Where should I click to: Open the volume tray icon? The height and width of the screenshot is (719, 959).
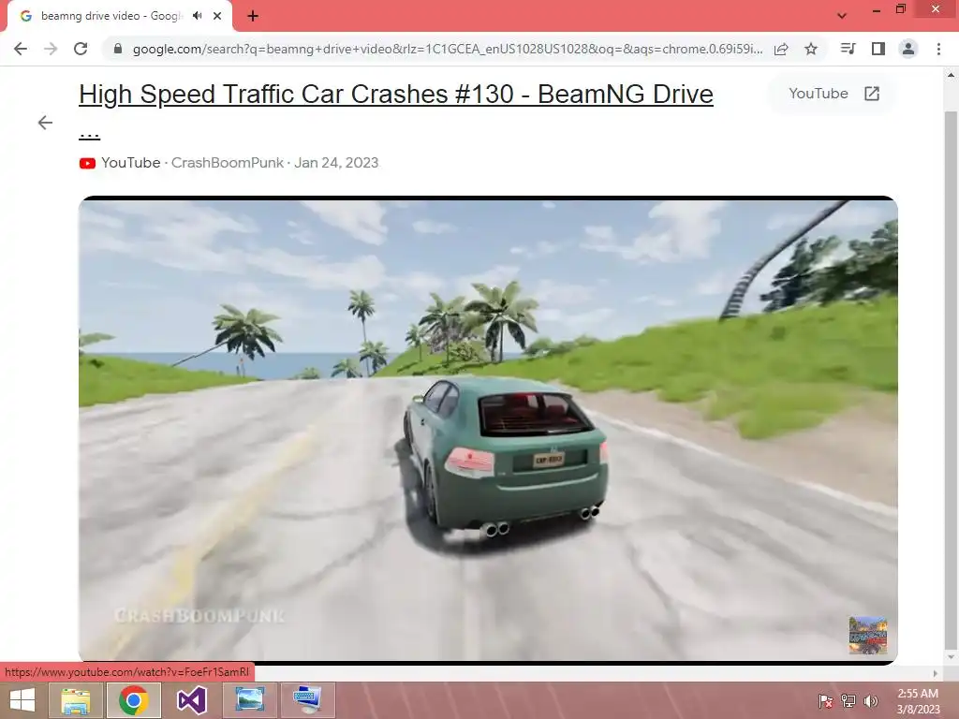[871, 701]
